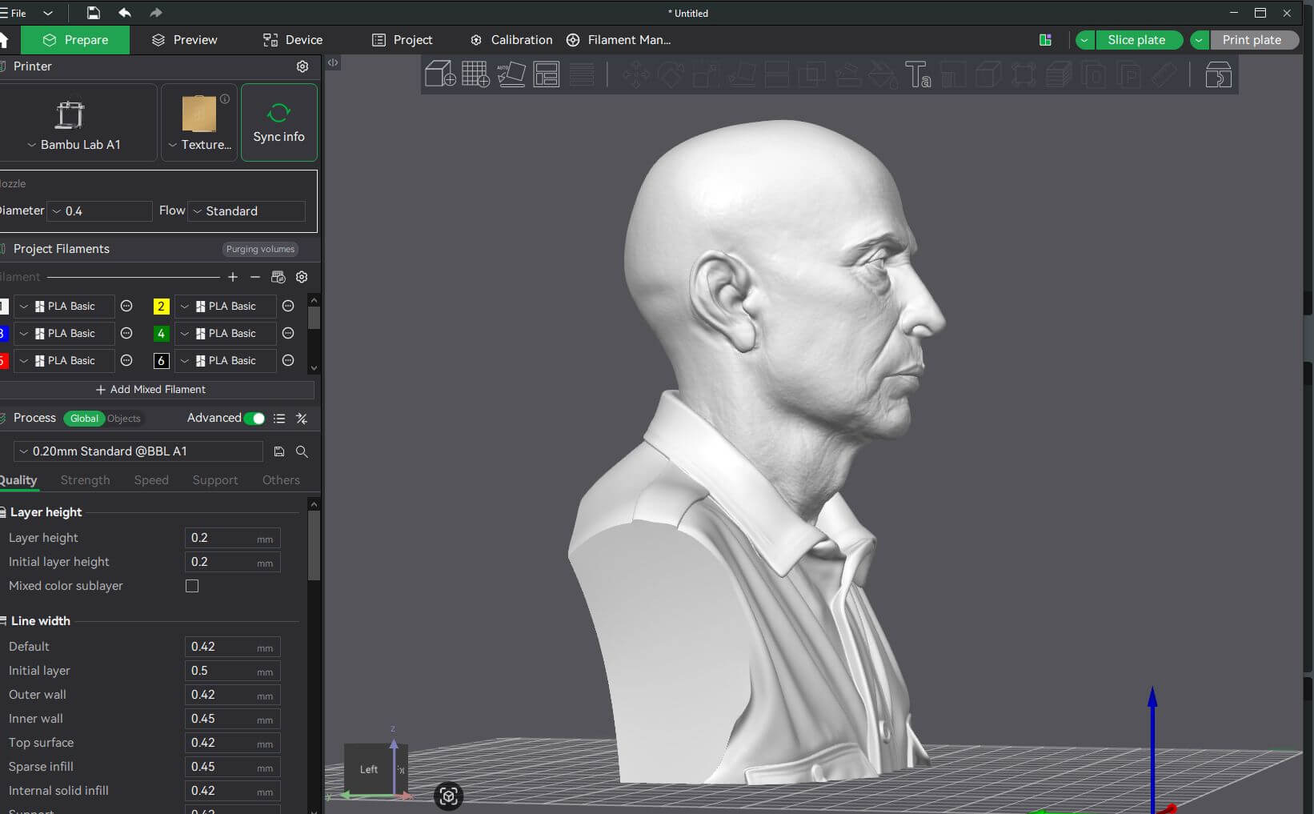
Task: Click the compare presets icon
Action: click(x=302, y=419)
